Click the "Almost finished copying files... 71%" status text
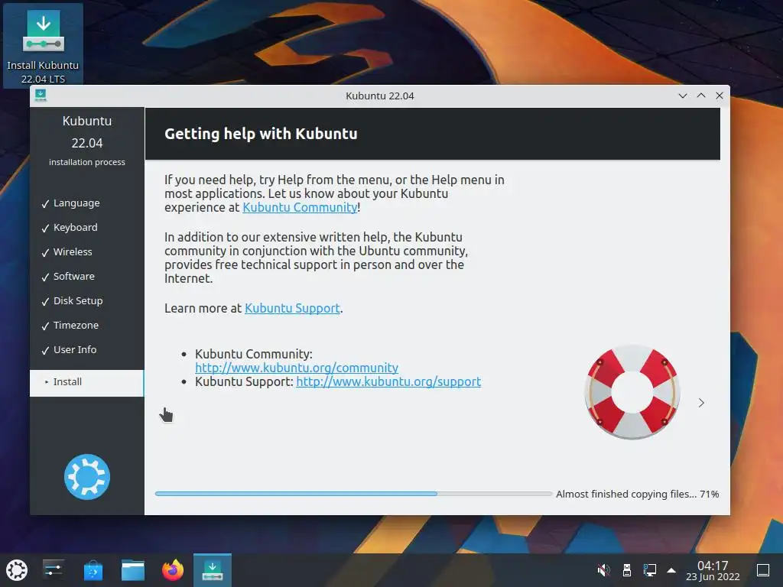 637,495
